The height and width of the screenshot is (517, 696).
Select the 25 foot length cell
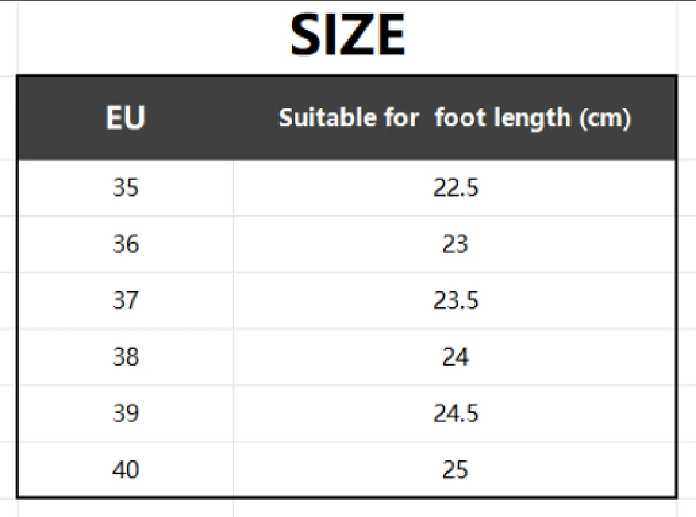coord(456,469)
